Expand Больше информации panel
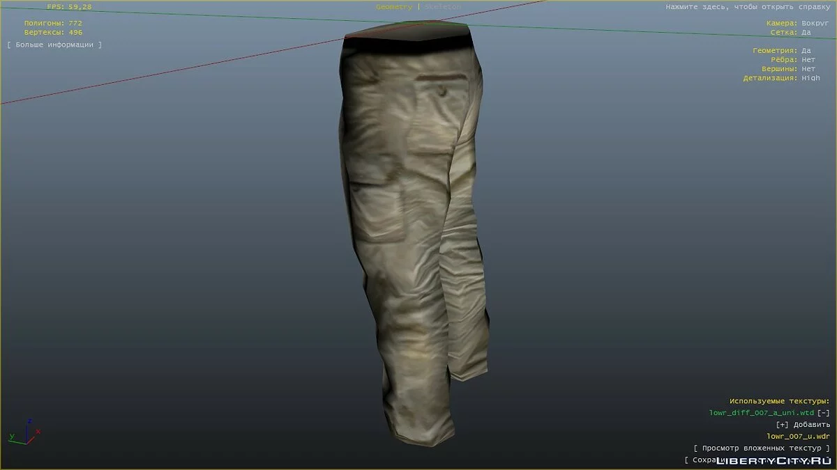This screenshot has height=470, width=837. pos(54,44)
